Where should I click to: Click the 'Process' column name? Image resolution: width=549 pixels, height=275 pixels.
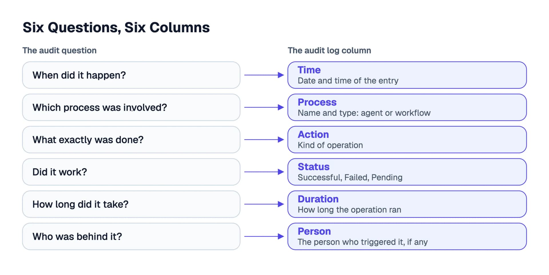pos(317,102)
